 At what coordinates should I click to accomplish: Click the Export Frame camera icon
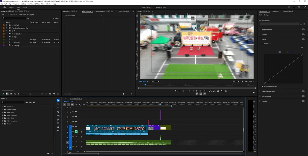click(218, 91)
